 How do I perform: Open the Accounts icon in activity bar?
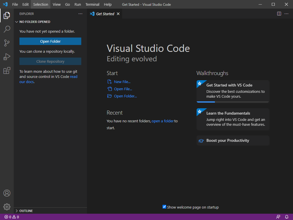point(7,193)
